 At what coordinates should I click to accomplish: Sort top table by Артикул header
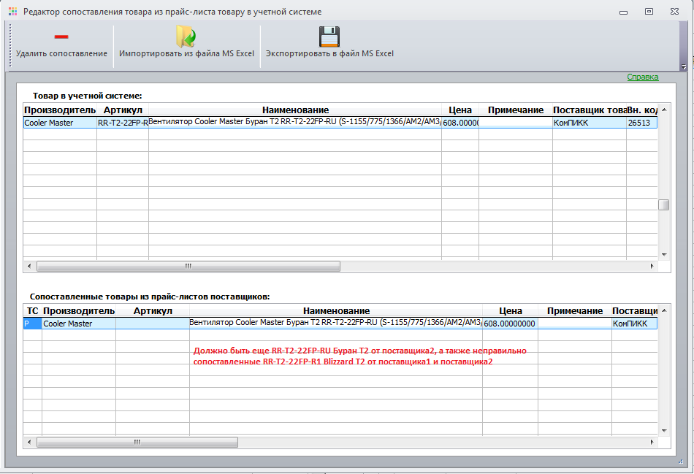coord(123,110)
